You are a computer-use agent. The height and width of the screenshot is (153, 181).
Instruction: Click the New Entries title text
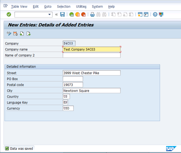click(x=51, y=25)
